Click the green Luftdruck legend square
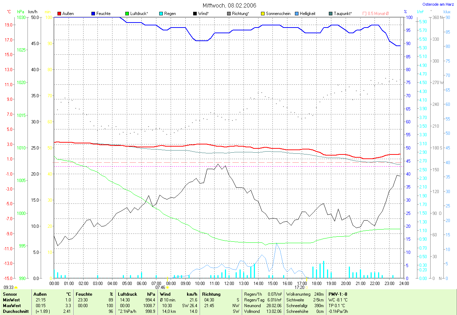 click(x=127, y=14)
